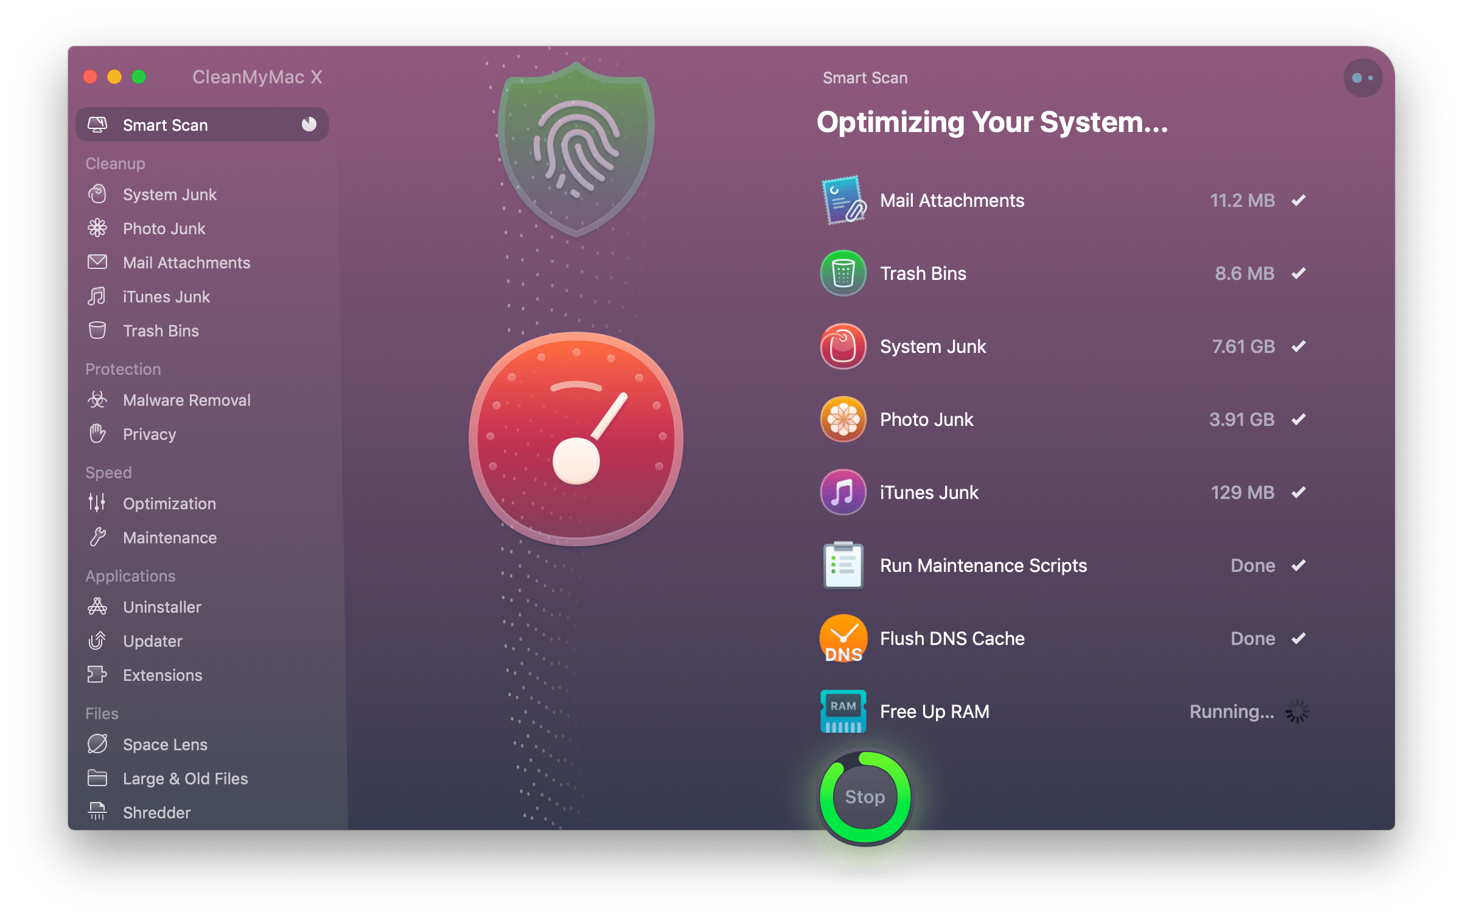Open the Maintenance module

pyautogui.click(x=169, y=537)
